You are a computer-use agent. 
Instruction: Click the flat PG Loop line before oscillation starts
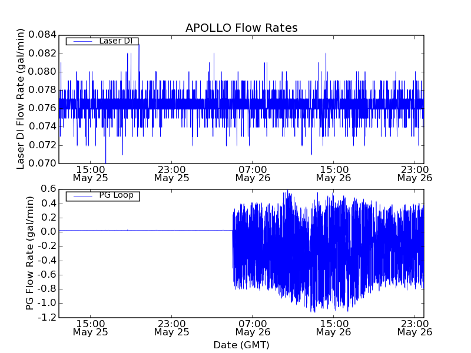[147, 231]
